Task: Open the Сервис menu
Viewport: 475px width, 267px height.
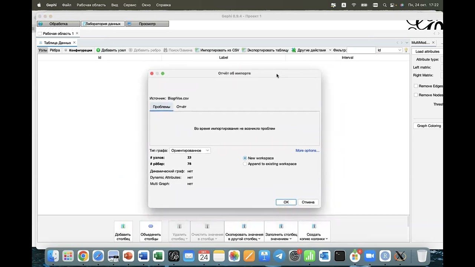Action: (130, 5)
